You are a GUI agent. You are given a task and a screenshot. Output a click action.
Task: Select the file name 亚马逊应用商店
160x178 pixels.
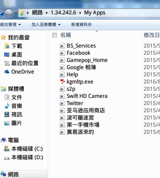coord(86,111)
